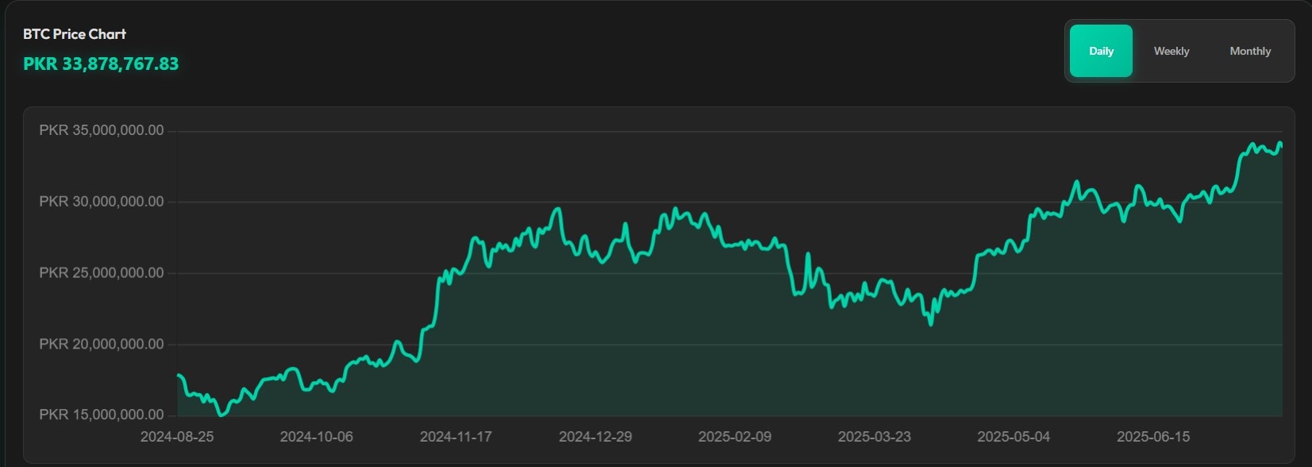Image resolution: width=1312 pixels, height=467 pixels.
Task: Click the 2025-03-23 date label
Action: (x=875, y=437)
